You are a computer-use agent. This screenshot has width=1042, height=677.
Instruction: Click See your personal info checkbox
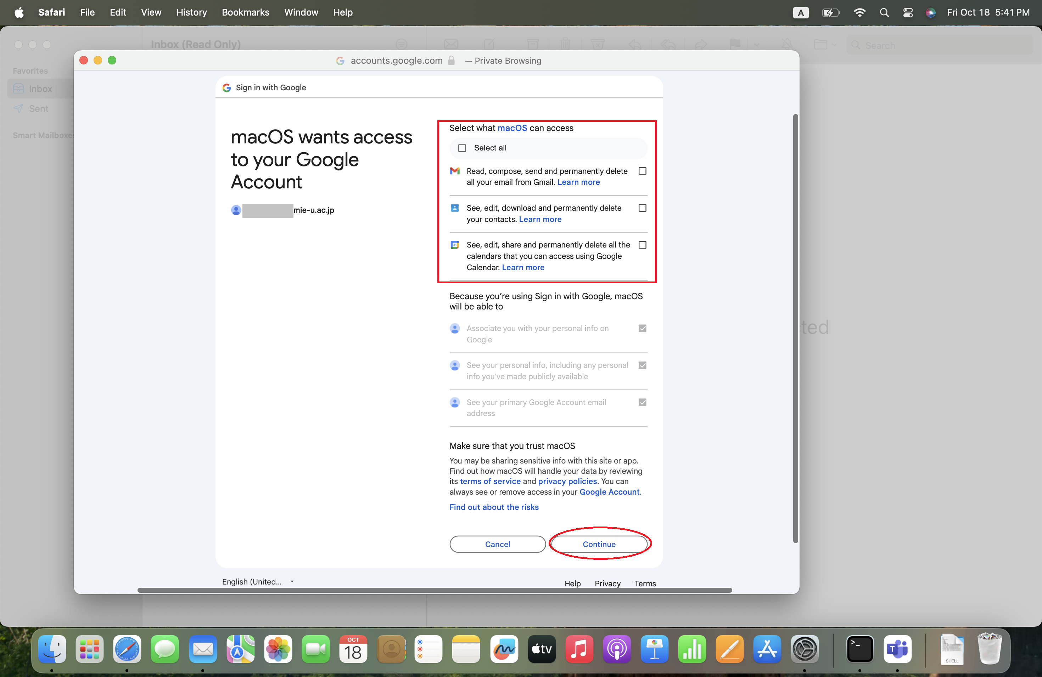(642, 365)
